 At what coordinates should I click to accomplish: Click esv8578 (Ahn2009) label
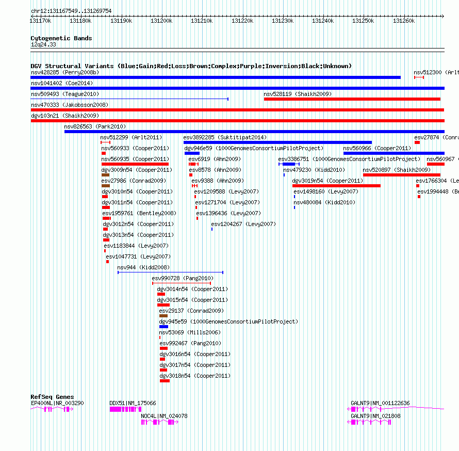(215, 170)
